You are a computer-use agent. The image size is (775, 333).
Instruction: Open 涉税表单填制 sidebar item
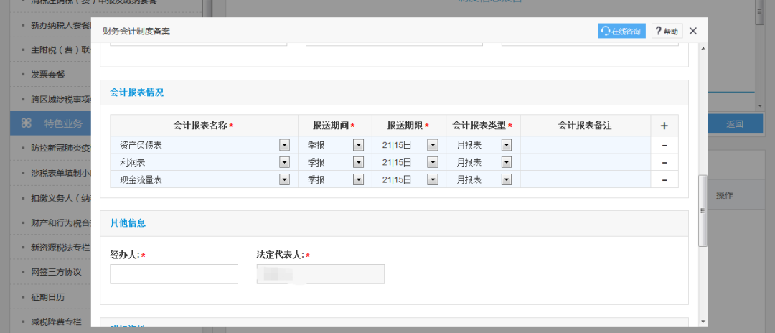[x=60, y=173]
